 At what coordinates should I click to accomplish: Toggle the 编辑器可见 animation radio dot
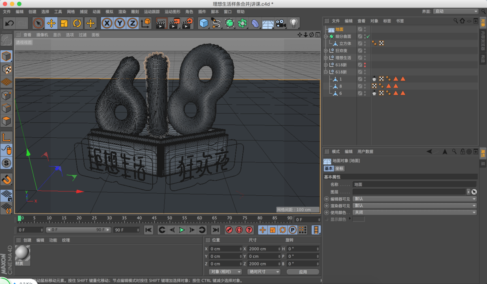pyautogui.click(x=326, y=199)
